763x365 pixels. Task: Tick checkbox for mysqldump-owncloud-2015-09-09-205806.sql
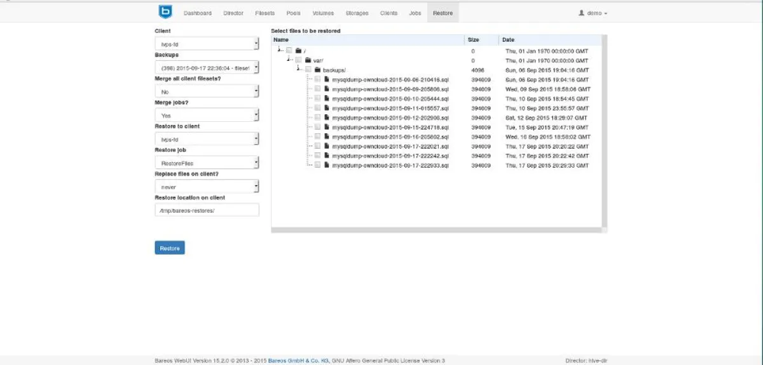pos(317,89)
